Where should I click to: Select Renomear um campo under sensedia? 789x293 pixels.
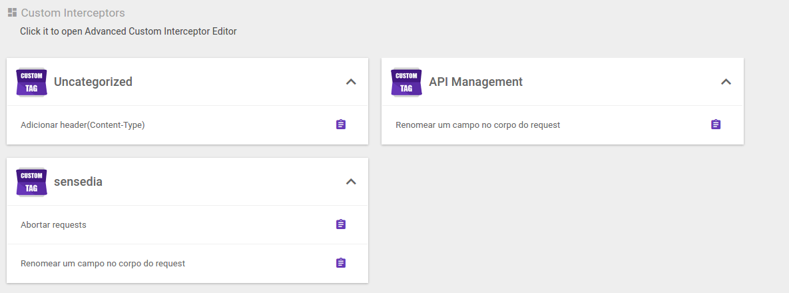point(103,264)
